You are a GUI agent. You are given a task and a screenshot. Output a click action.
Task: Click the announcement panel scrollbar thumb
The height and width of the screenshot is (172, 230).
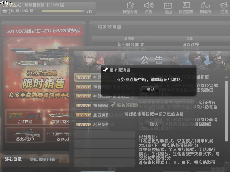tap(227, 111)
